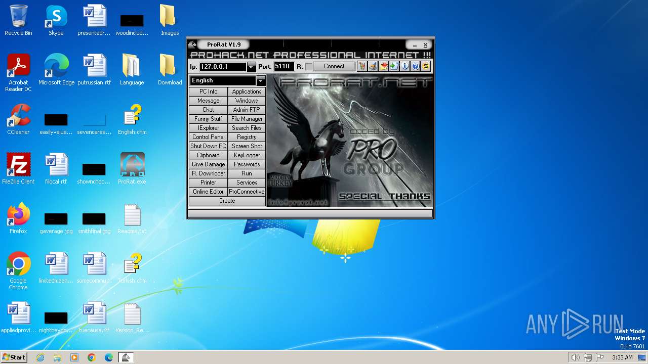The height and width of the screenshot is (364, 648).
Task: Open Windows Explorer folder from taskbar
Action: tap(57, 357)
